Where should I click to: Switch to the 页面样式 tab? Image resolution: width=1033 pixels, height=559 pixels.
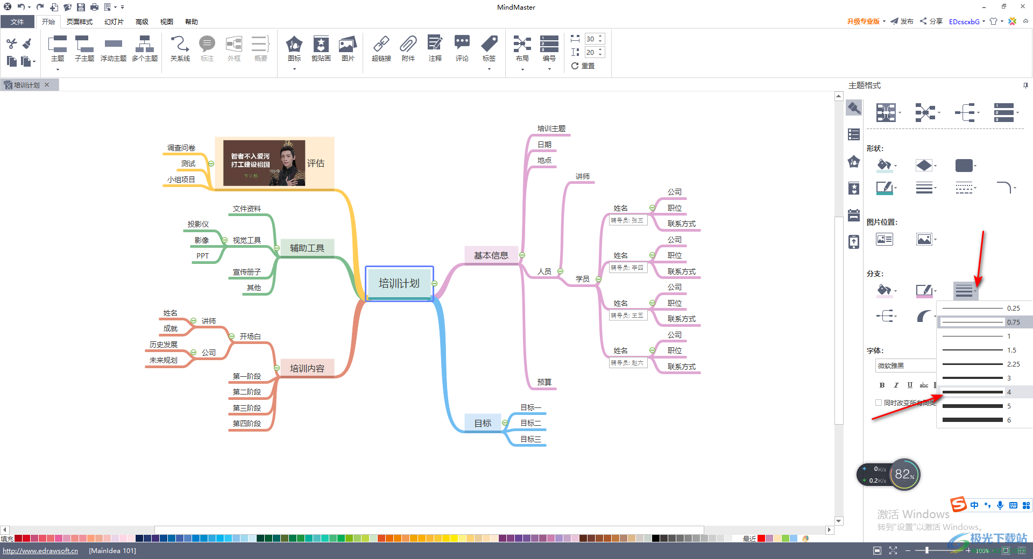[80, 21]
